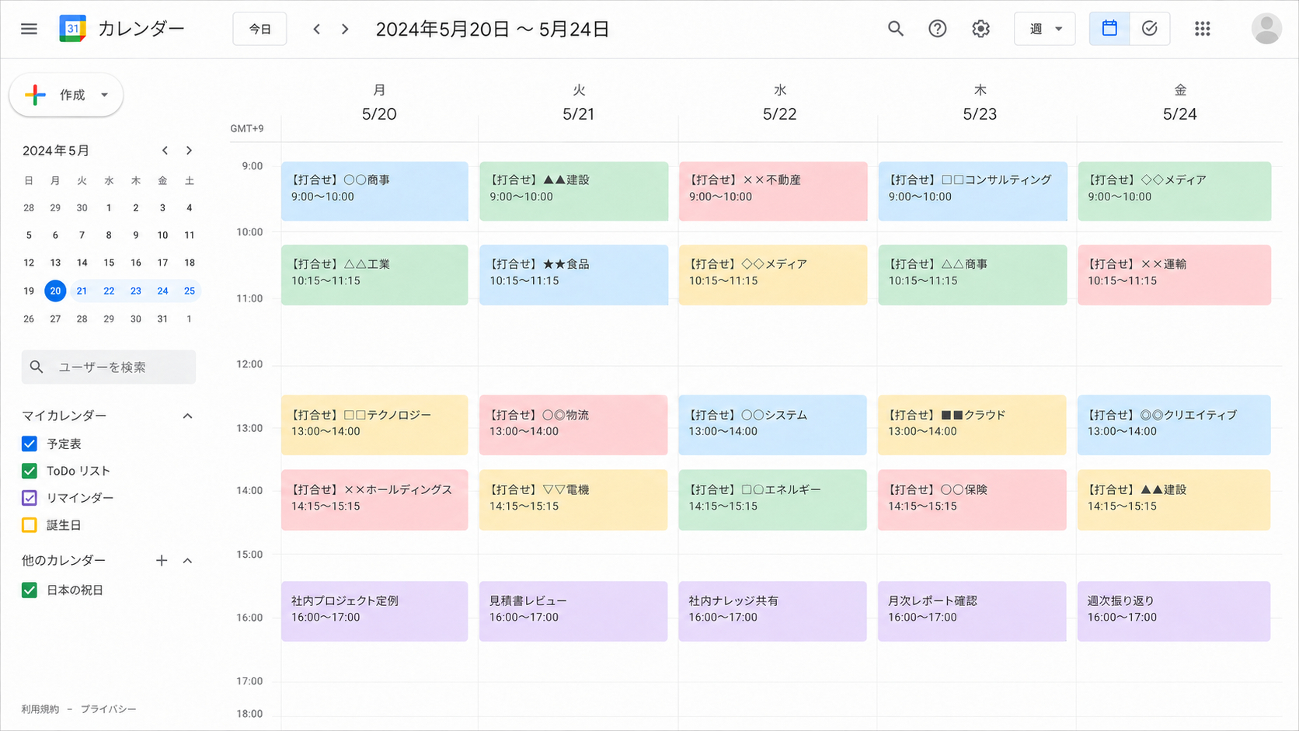Open the Google apps grid
Viewport: 1299px width, 731px height.
pos(1203,29)
